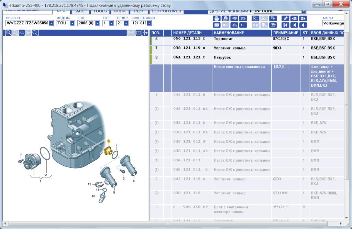The image size is (352, 229).
Task: Open the ELSA link icon
Action: [255, 19]
